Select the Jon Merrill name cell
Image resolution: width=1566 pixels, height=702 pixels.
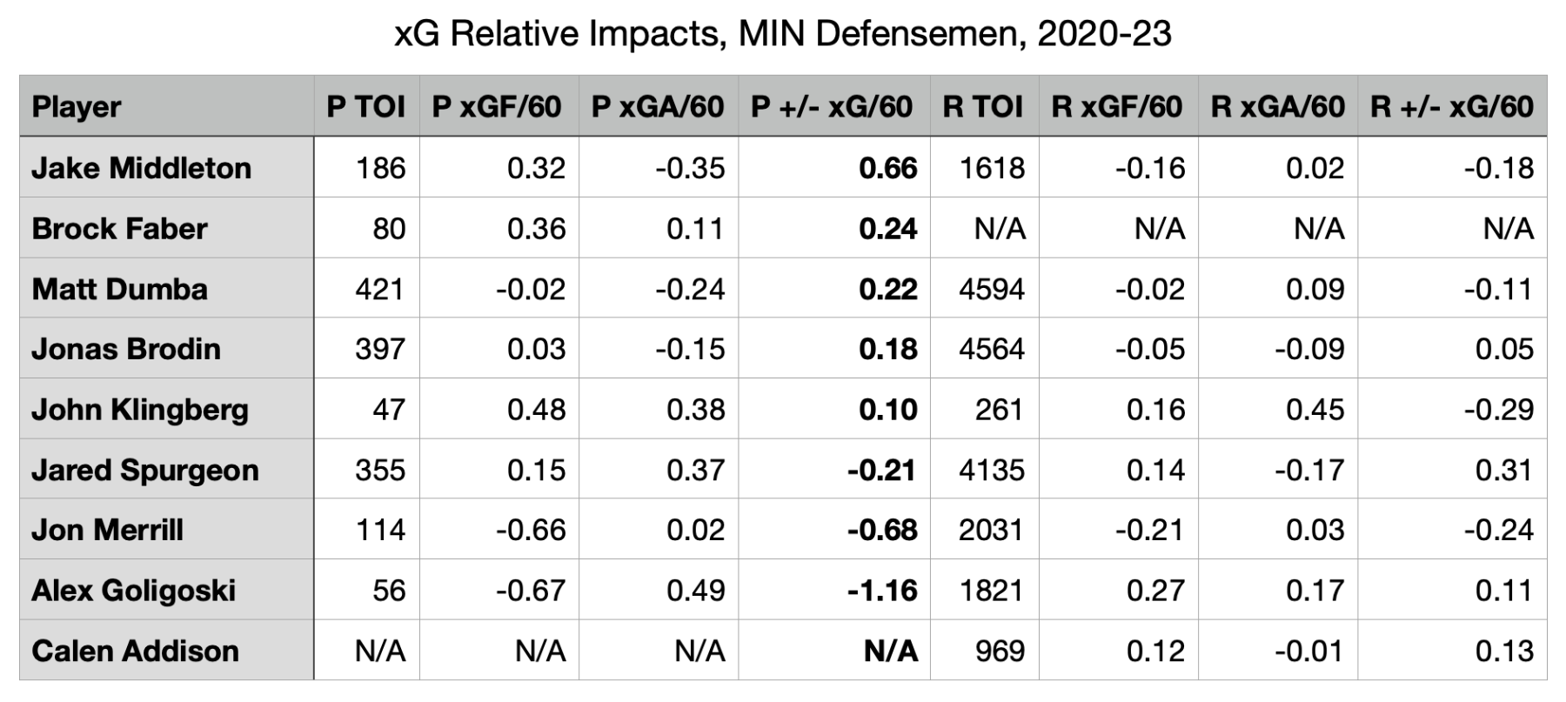tap(108, 530)
